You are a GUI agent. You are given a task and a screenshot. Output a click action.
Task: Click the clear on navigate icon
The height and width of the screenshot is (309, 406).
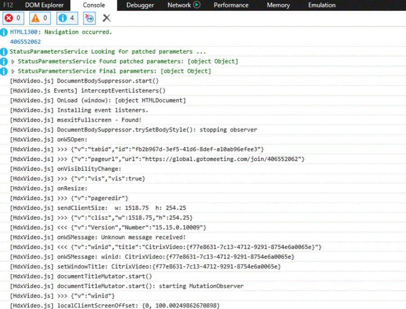pyautogui.click(x=90, y=18)
